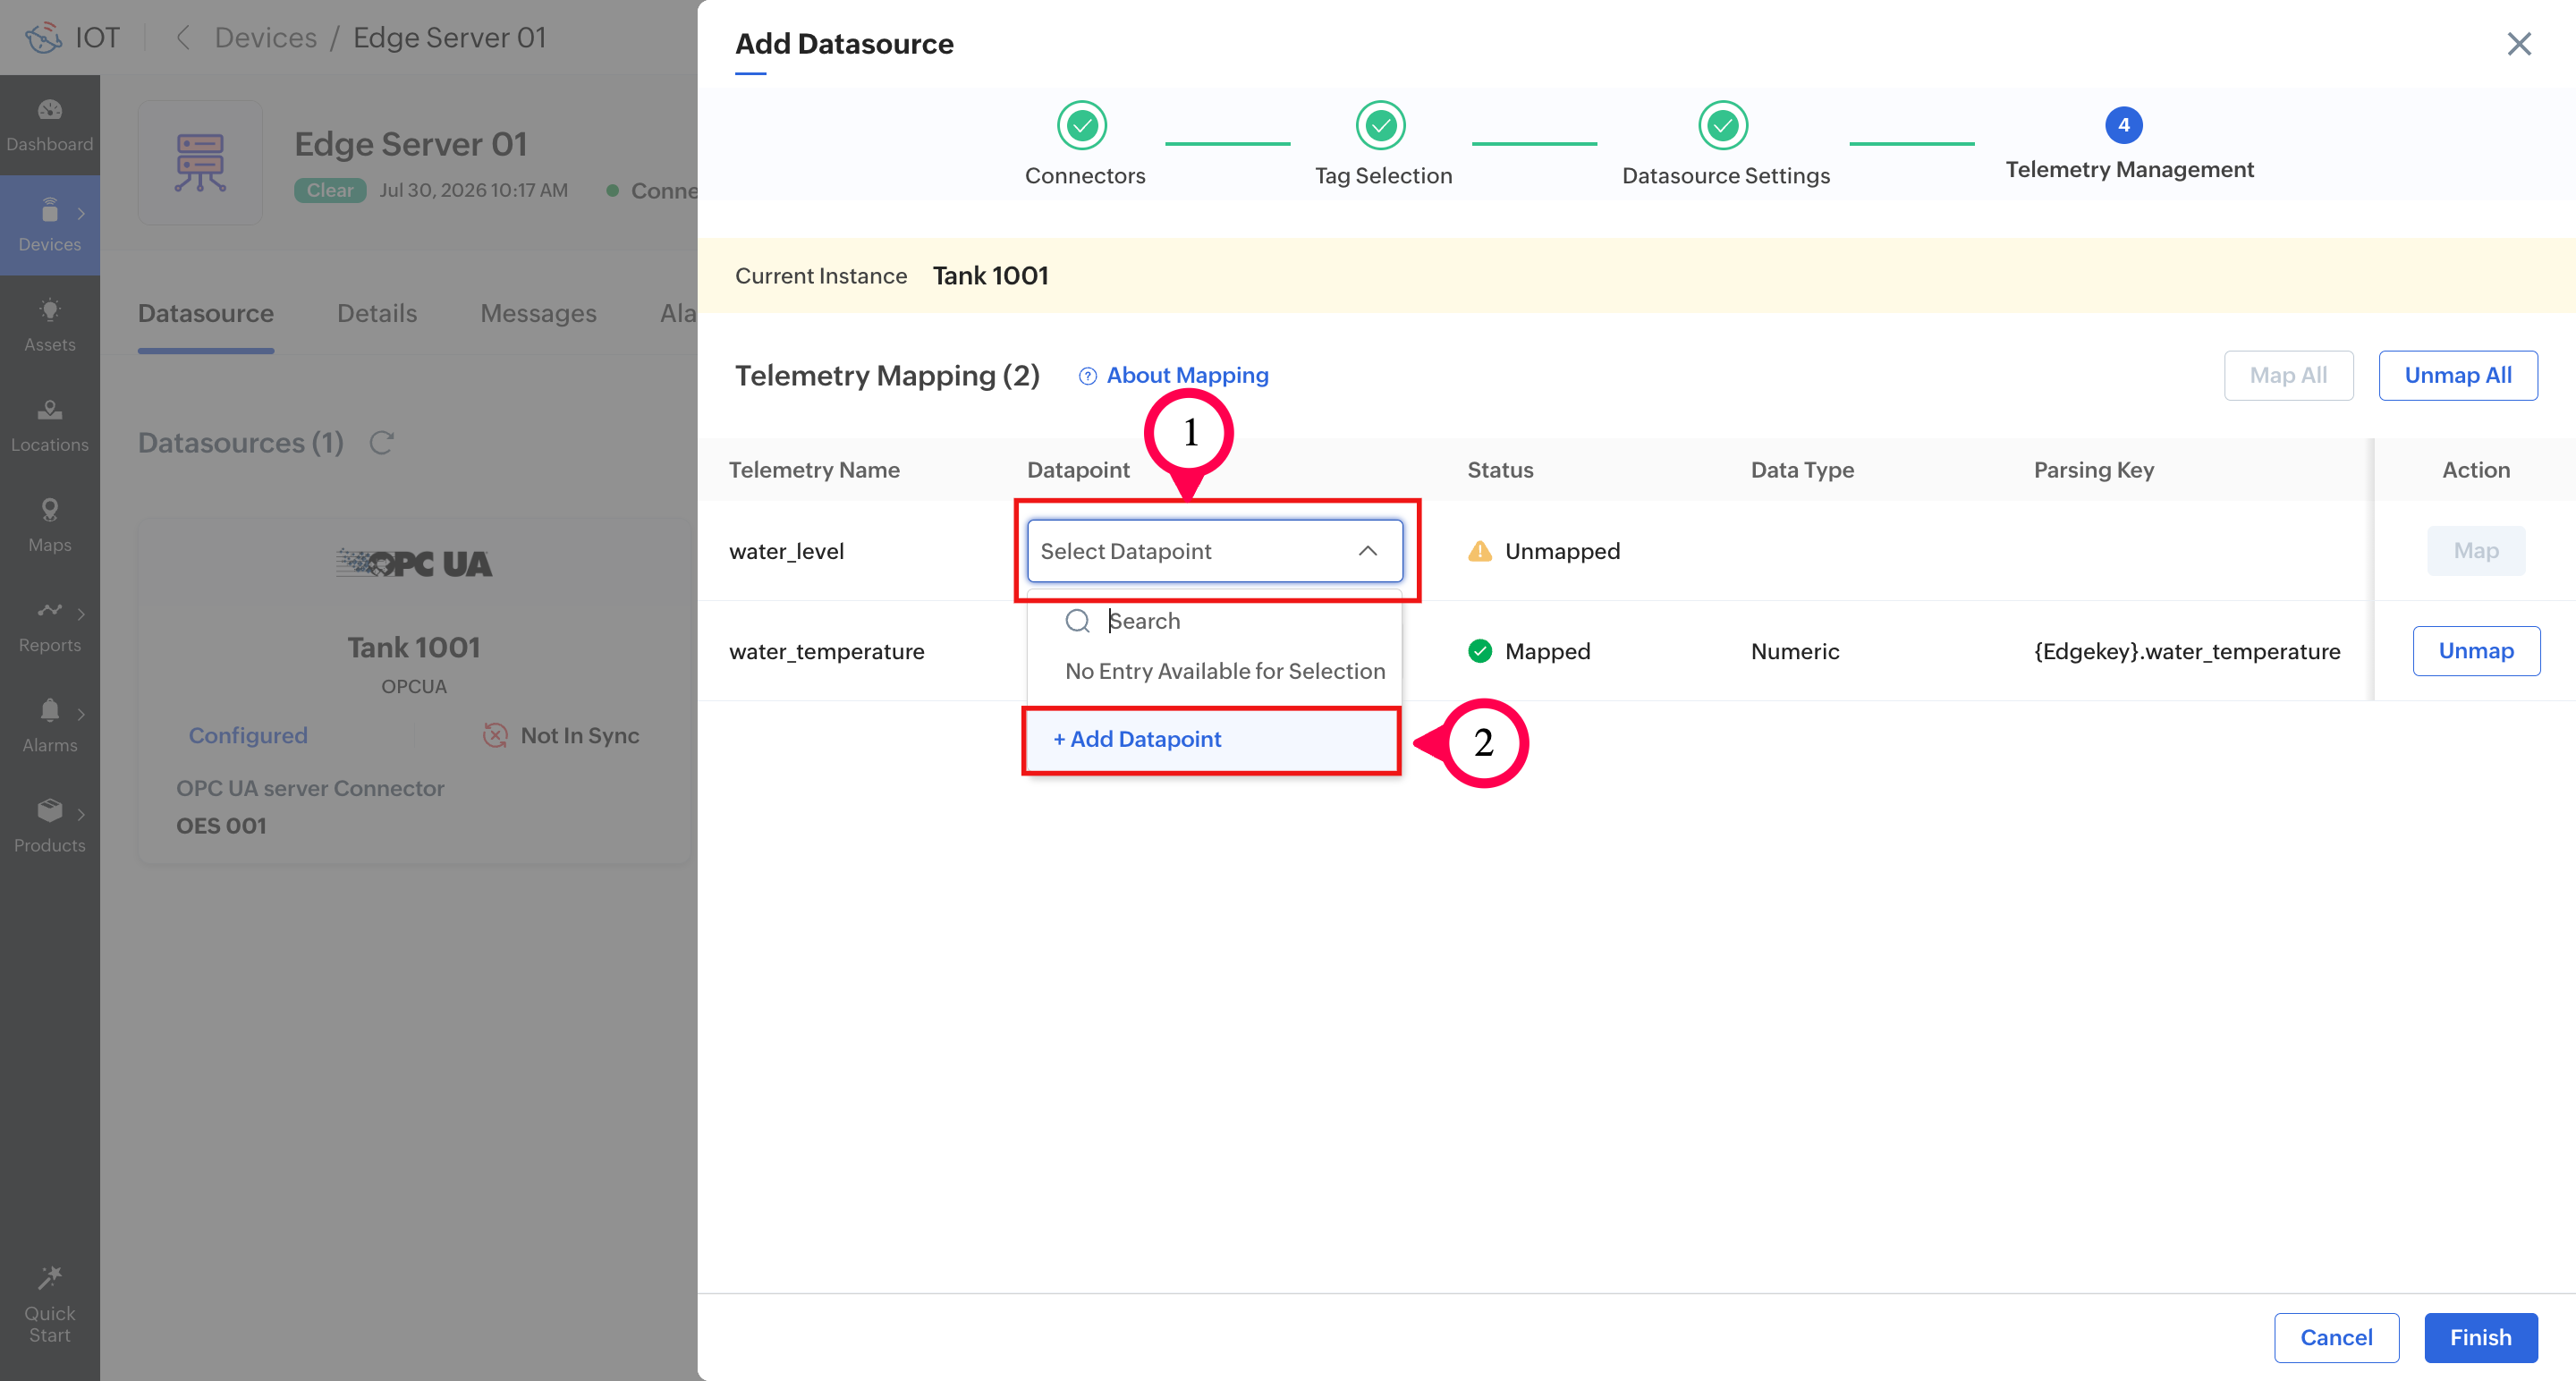
Task: Select the Telemetry Management step 4
Action: click(x=2129, y=145)
